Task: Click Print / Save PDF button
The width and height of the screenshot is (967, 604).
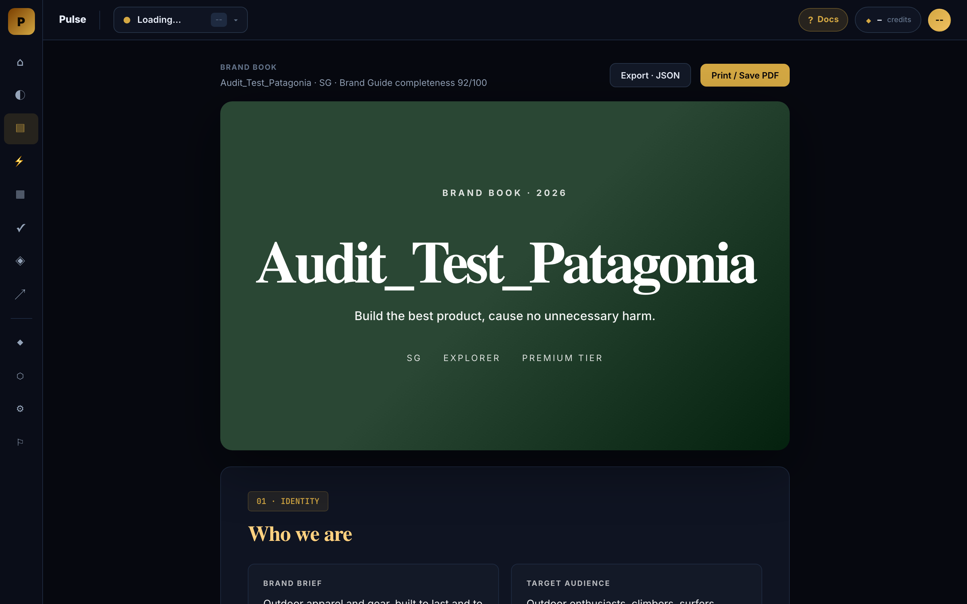Action: point(745,75)
